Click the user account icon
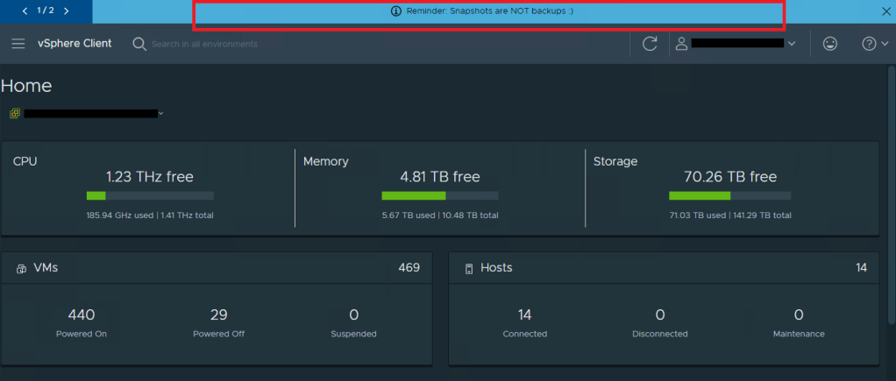This screenshot has height=381, width=896. point(681,44)
